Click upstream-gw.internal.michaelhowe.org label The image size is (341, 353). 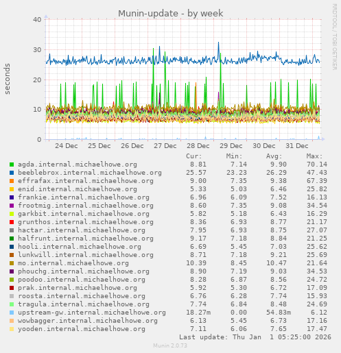pyautogui.click(x=92, y=313)
